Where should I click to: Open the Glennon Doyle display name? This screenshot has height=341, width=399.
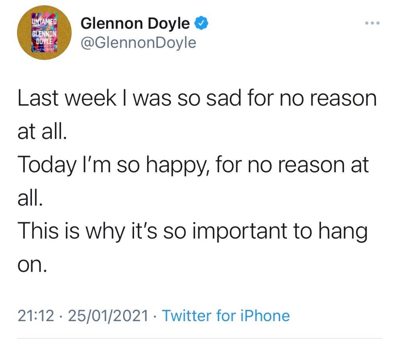(x=135, y=25)
